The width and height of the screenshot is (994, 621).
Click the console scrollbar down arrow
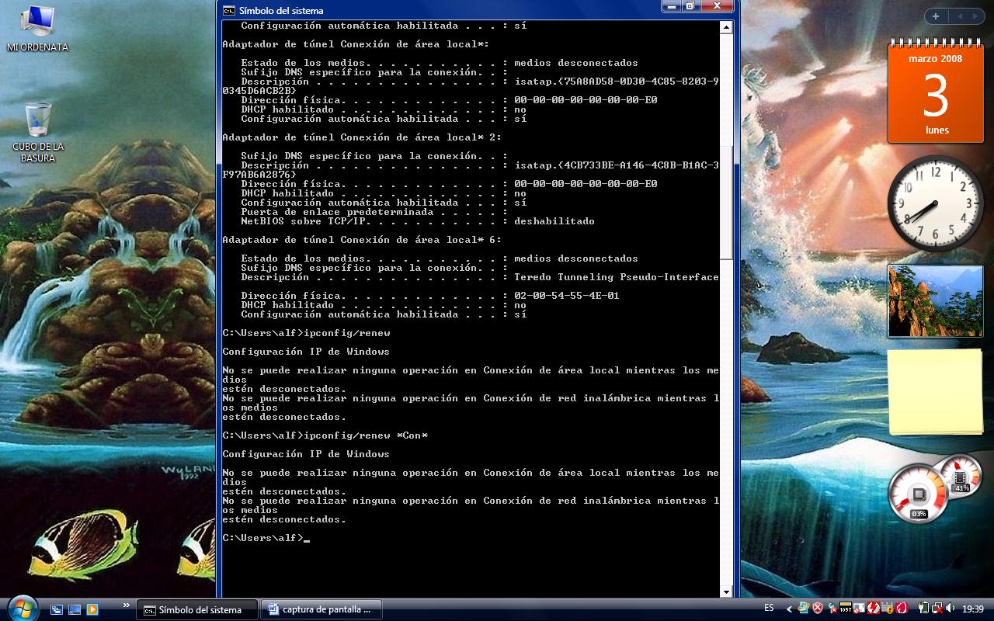(x=726, y=592)
